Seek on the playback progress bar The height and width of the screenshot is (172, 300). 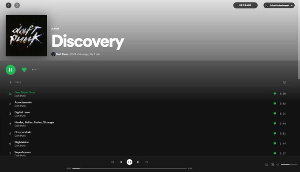[129, 168]
